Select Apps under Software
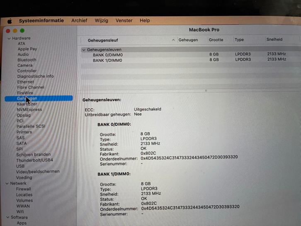This screenshot has width=301, height=226. pyautogui.click(x=22, y=223)
